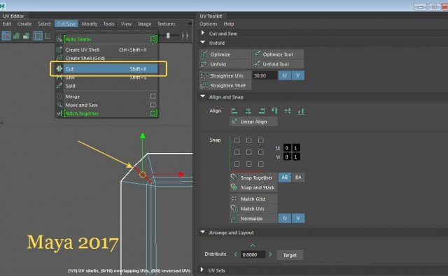
Task: Click Straighten UVs
Action: (x=225, y=75)
